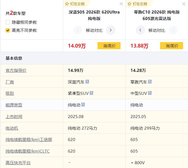Remove 深蓝S05 from the comparison

[121, 4]
